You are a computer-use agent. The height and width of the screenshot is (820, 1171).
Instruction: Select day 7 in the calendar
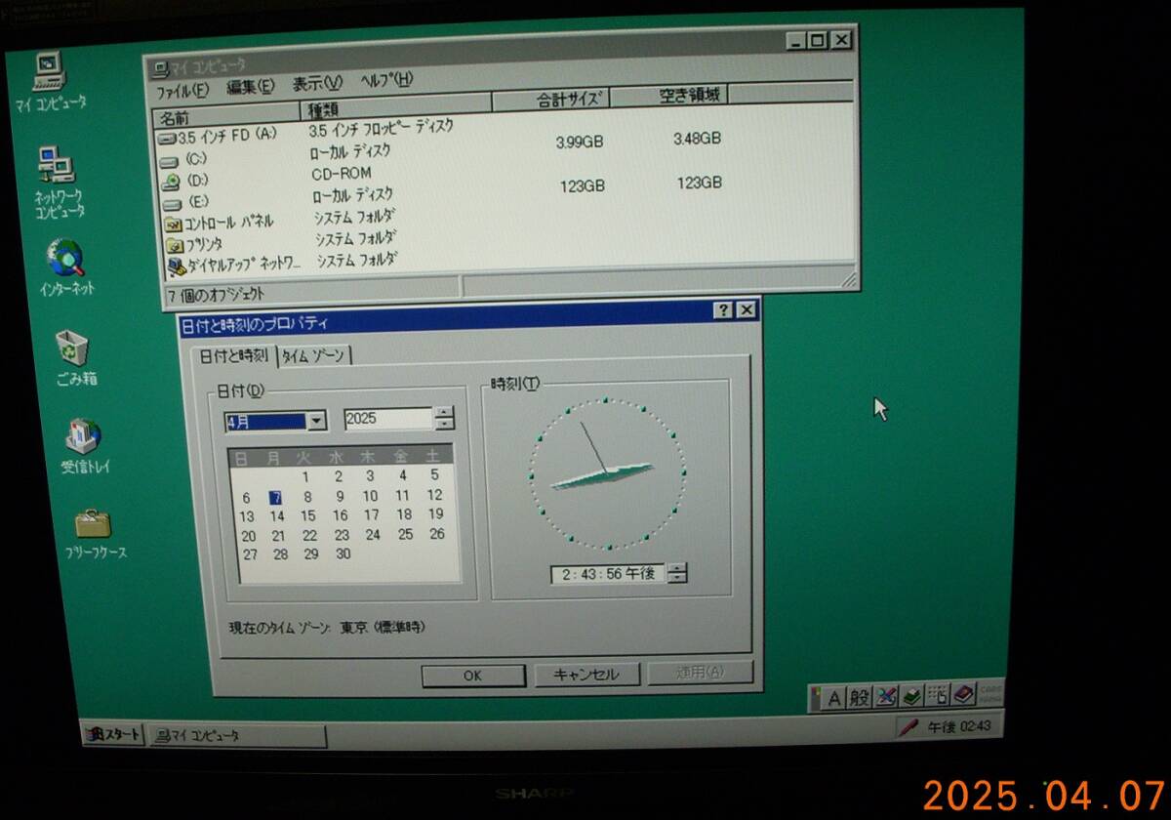[x=276, y=498]
